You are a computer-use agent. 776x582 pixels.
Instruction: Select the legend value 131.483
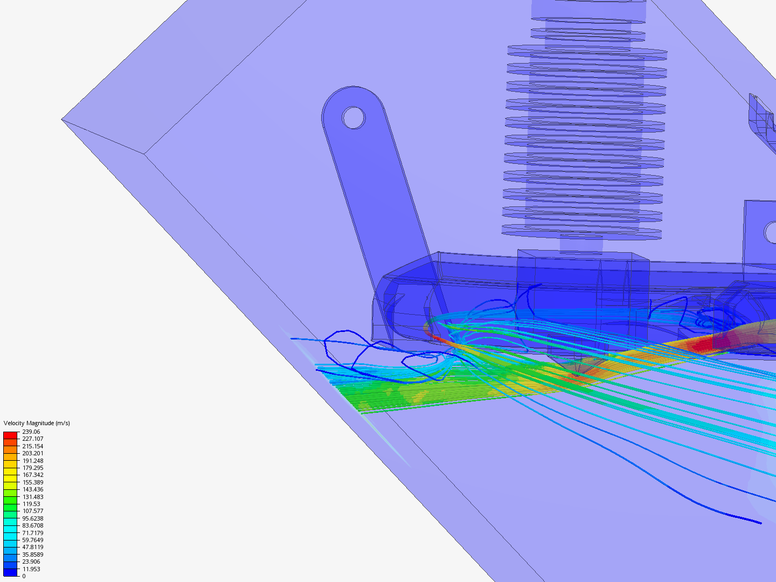click(33, 497)
